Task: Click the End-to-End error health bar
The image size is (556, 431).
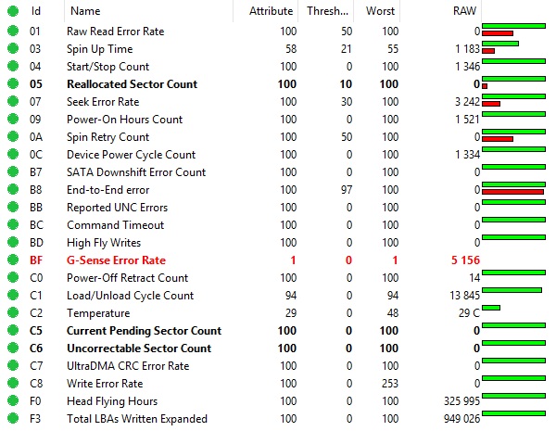Action: [513, 188]
